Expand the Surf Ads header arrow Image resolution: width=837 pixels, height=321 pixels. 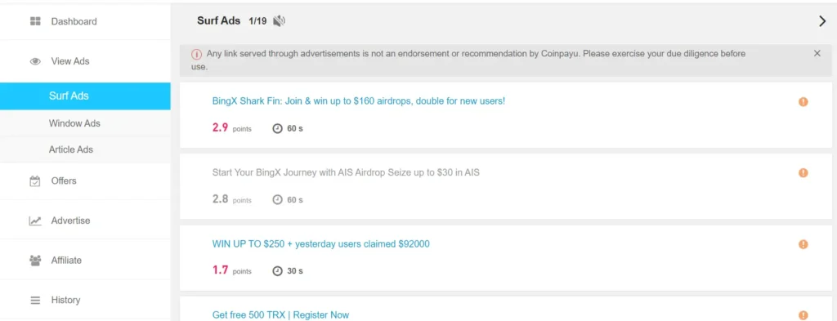pos(822,20)
